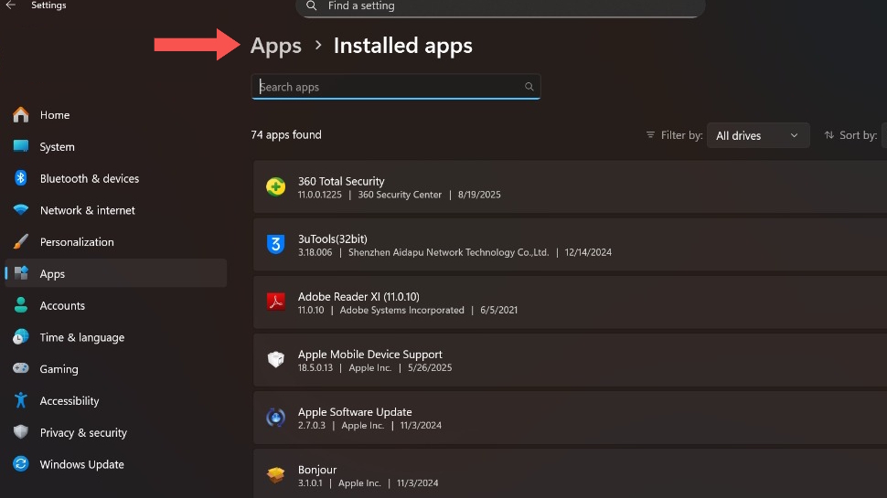Go to Gaming settings
887x498 pixels.
coord(115,368)
